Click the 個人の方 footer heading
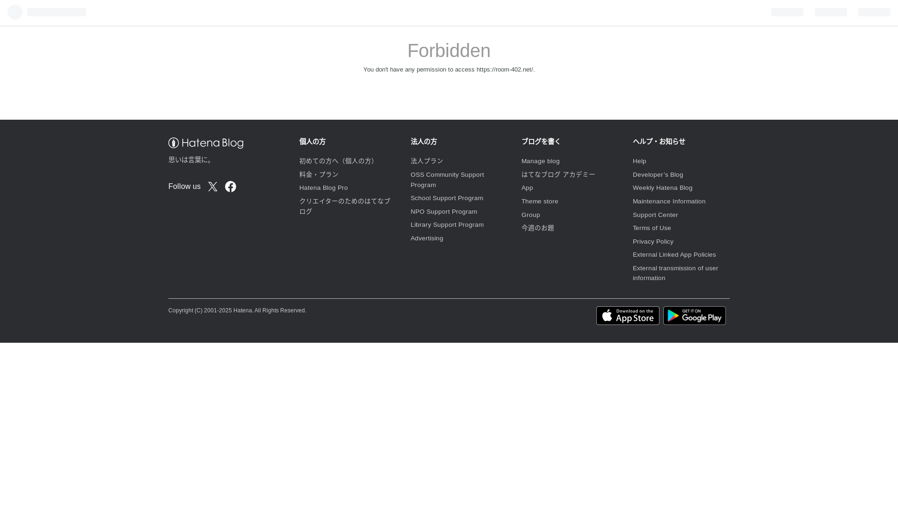The width and height of the screenshot is (898, 505). pyautogui.click(x=312, y=142)
